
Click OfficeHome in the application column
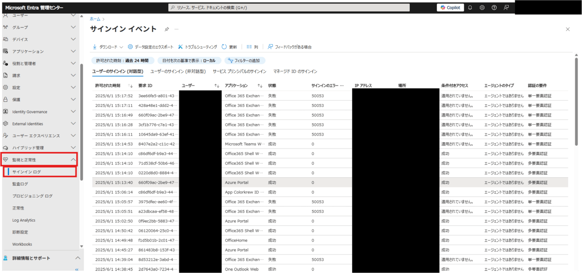pos(236,240)
